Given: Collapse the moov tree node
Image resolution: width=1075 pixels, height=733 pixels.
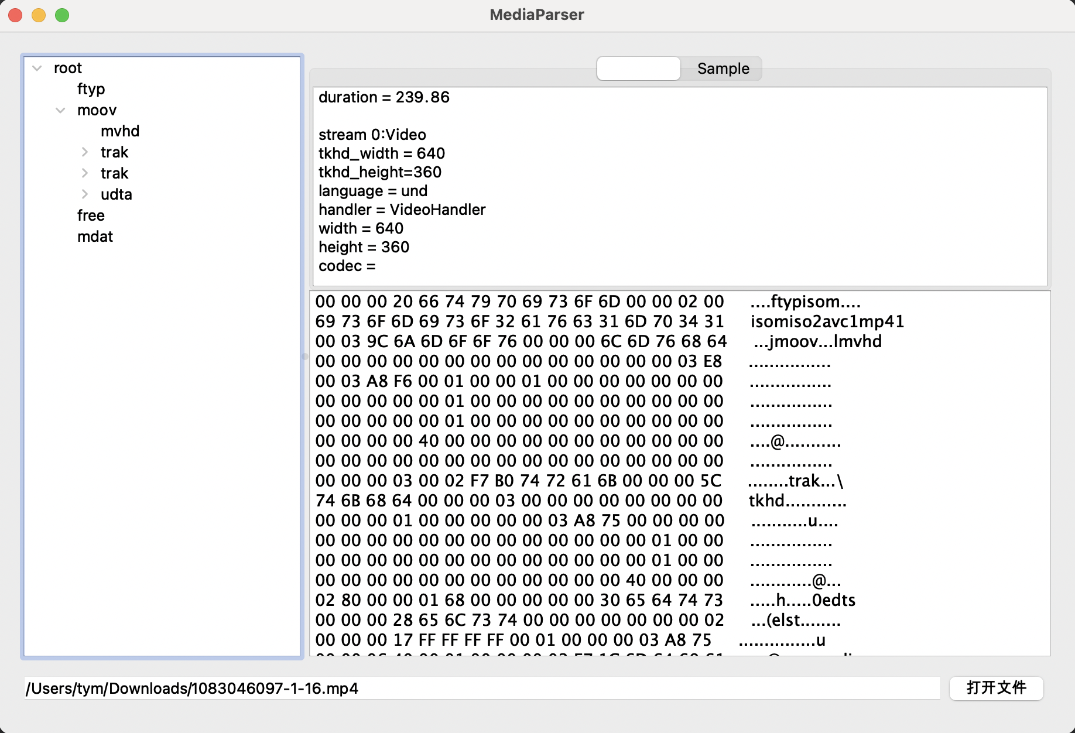Looking at the screenshot, I should tap(60, 110).
